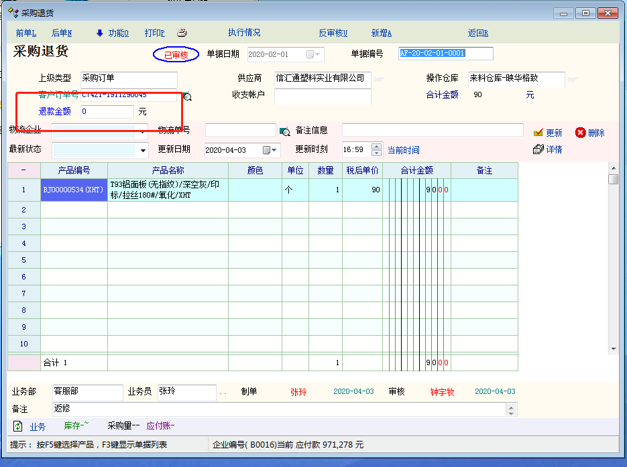Click the refresh icon beside 业务
Screen dimensions: 627x467
coord(18,426)
